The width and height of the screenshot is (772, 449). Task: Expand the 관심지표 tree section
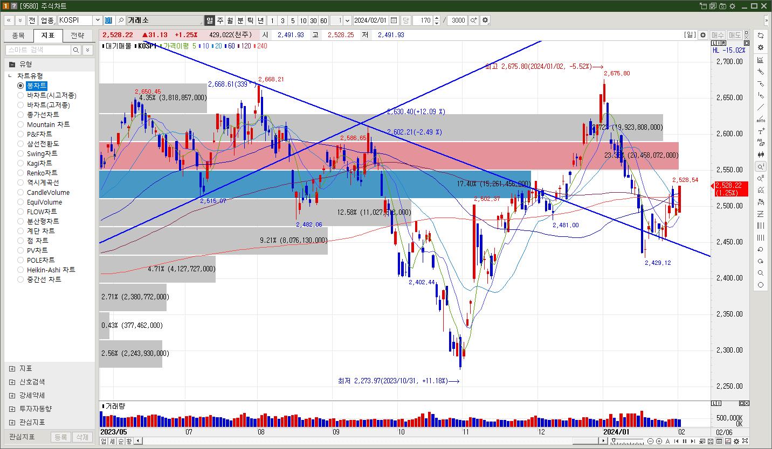(12, 423)
